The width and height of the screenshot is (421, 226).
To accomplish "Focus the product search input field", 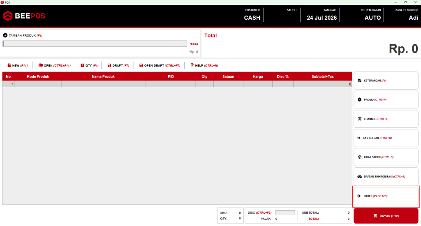I will (x=95, y=44).
